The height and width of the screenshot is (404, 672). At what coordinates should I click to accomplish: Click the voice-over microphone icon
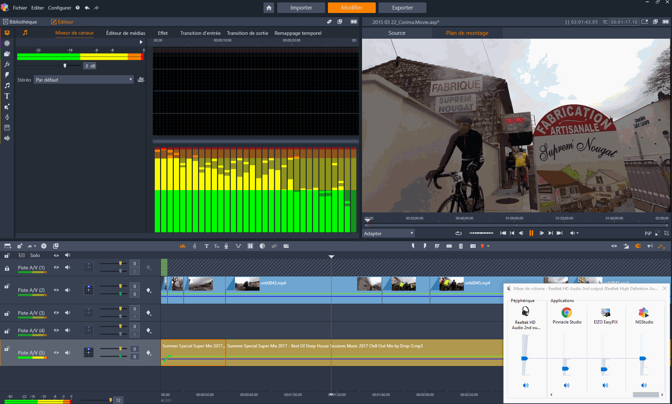click(226, 246)
